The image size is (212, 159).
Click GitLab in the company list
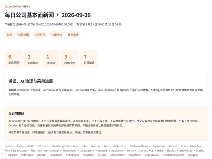click(x=102, y=155)
